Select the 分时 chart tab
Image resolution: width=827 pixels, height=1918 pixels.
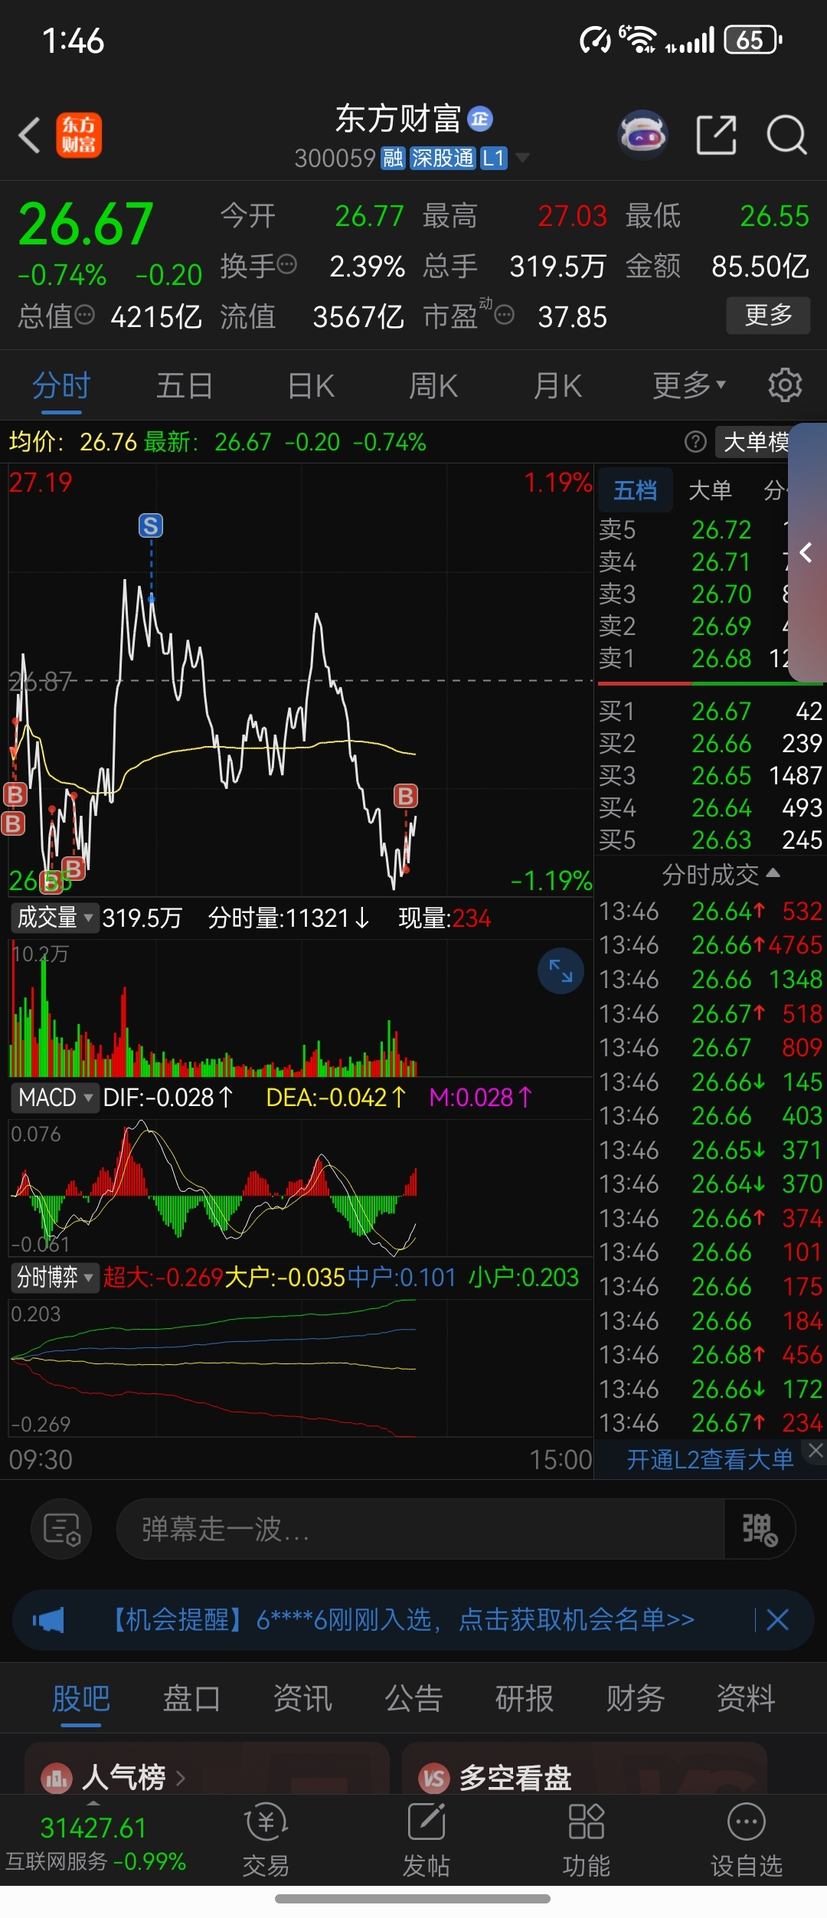pos(61,385)
